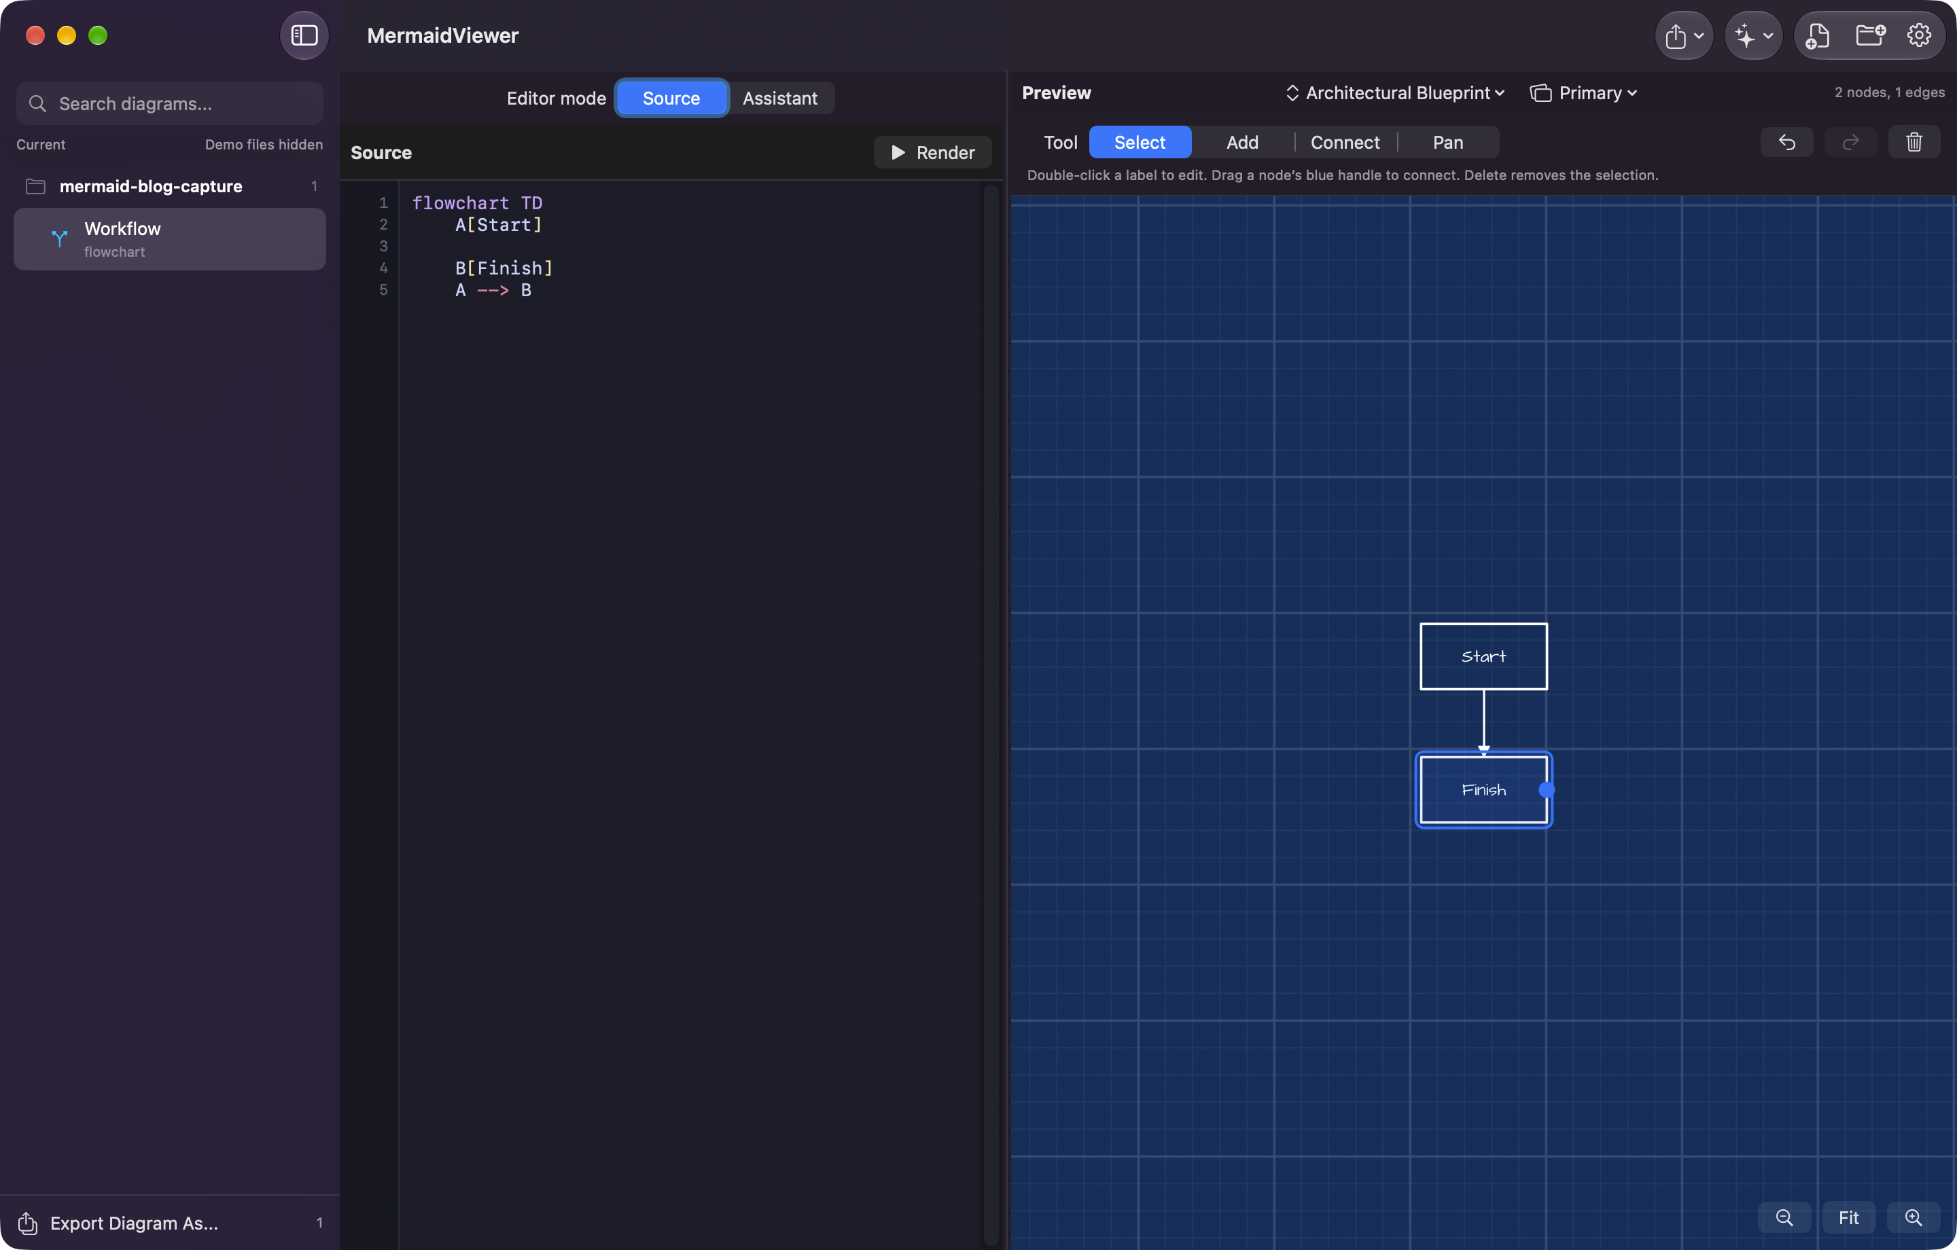This screenshot has height=1250, width=1957.
Task: Open the share export menu icon
Action: pyautogui.click(x=1675, y=36)
